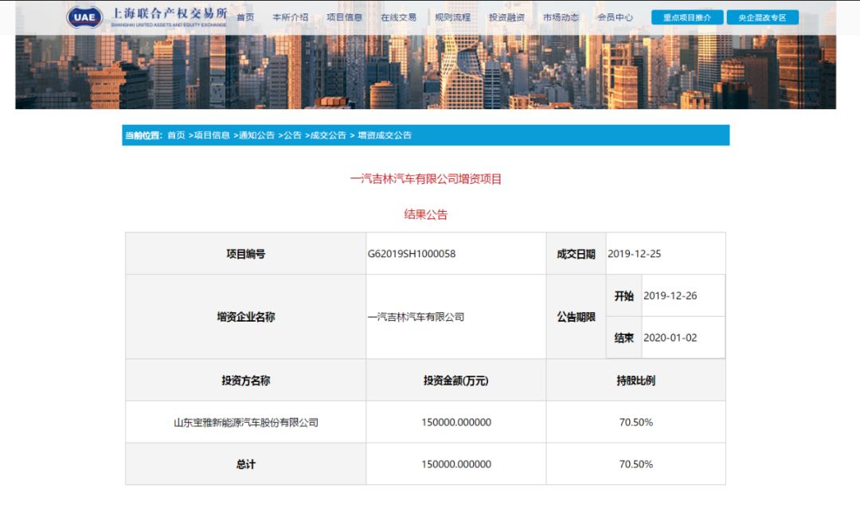Select 150000.000000 in the 山东宝雅 row
The height and width of the screenshot is (519, 860).
click(456, 423)
